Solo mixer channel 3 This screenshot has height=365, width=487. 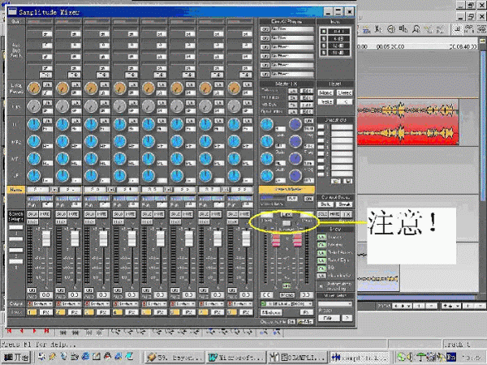[89, 214]
